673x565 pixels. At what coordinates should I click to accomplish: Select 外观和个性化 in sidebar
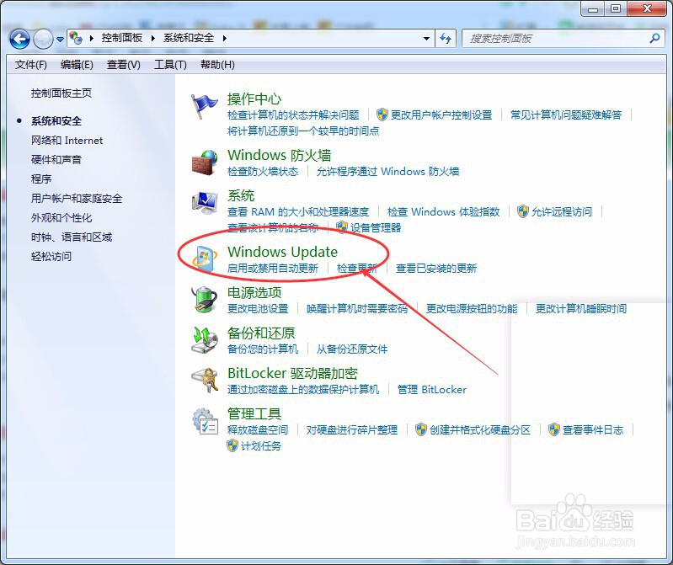61,217
